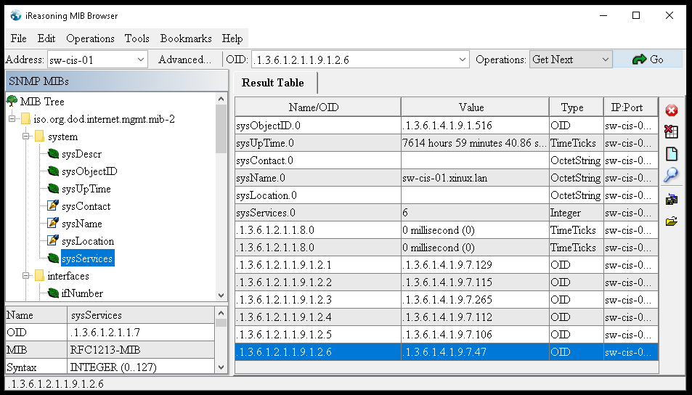Screen dimensions: 692x395
Task: Click the text view document icon
Action: [x=672, y=153]
